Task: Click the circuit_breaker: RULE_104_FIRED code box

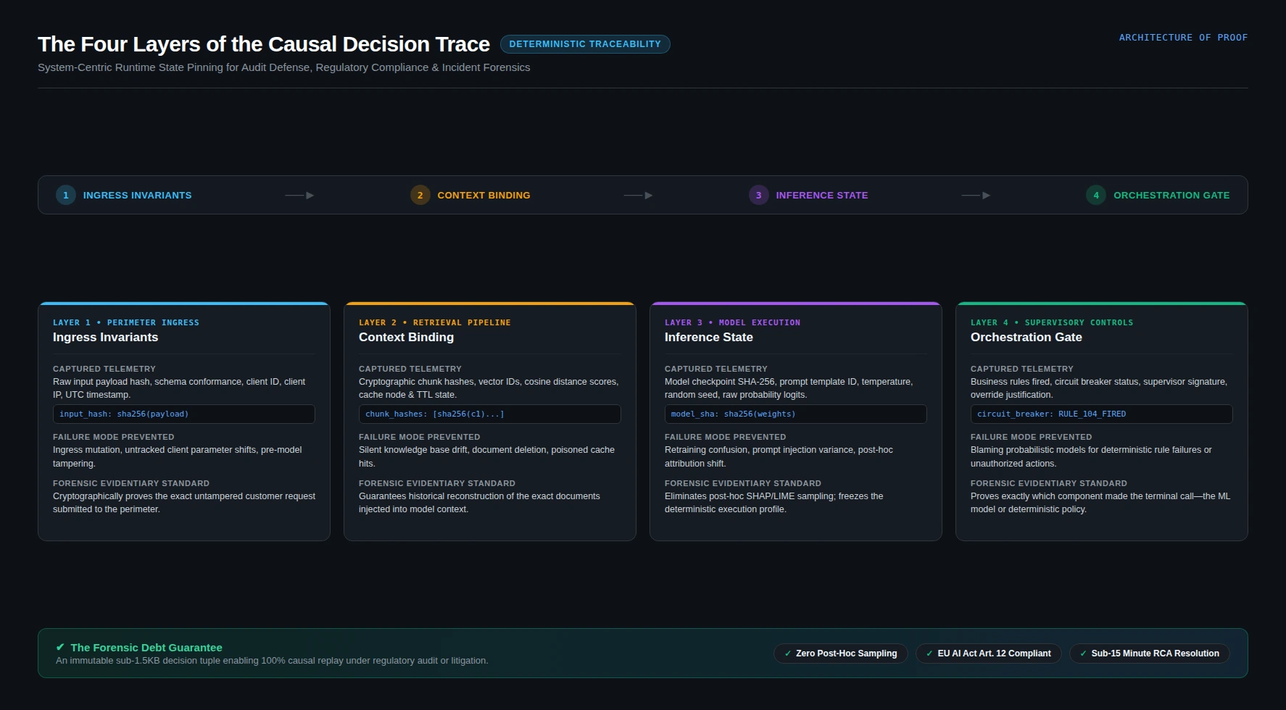Action: [x=1102, y=414]
